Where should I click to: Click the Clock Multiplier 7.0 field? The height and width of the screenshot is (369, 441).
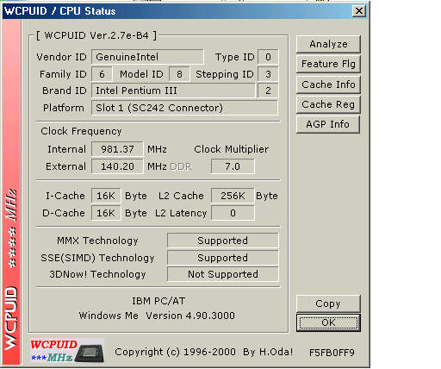click(x=233, y=166)
